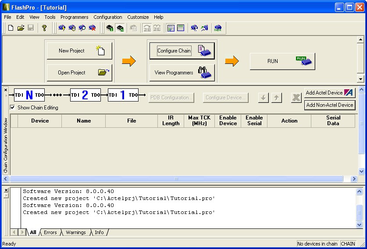367x249 pixels.
Task: Select the chain mode chip N icon
Action: 120,28
